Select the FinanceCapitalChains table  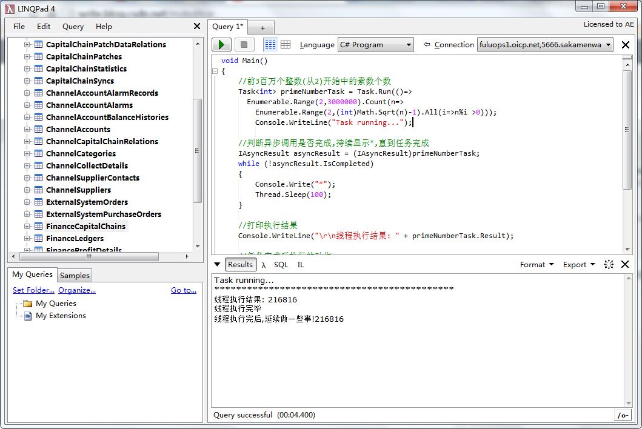(86, 227)
